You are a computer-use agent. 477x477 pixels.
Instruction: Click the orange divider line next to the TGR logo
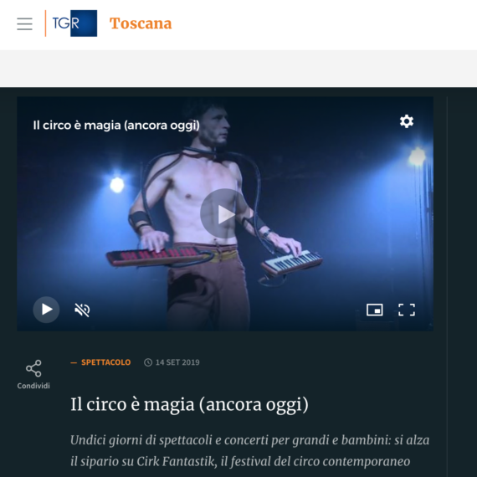pyautogui.click(x=46, y=23)
